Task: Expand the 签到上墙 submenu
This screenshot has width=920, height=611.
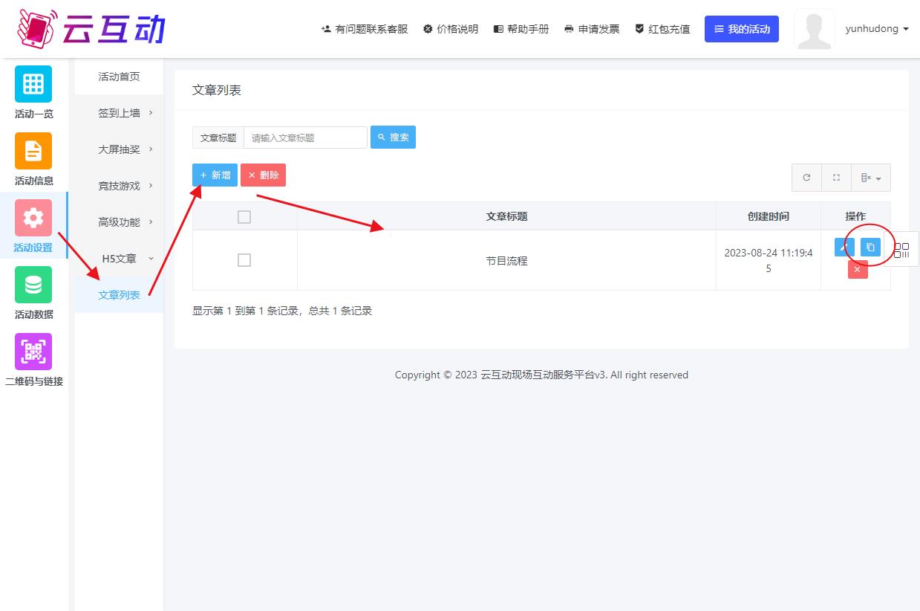Action: [x=125, y=113]
